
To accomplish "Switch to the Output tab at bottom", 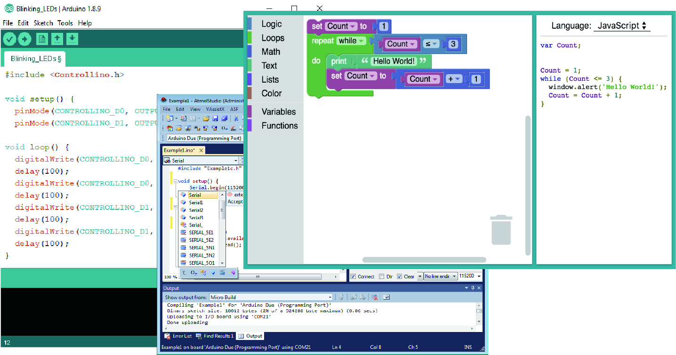I will [x=250, y=336].
